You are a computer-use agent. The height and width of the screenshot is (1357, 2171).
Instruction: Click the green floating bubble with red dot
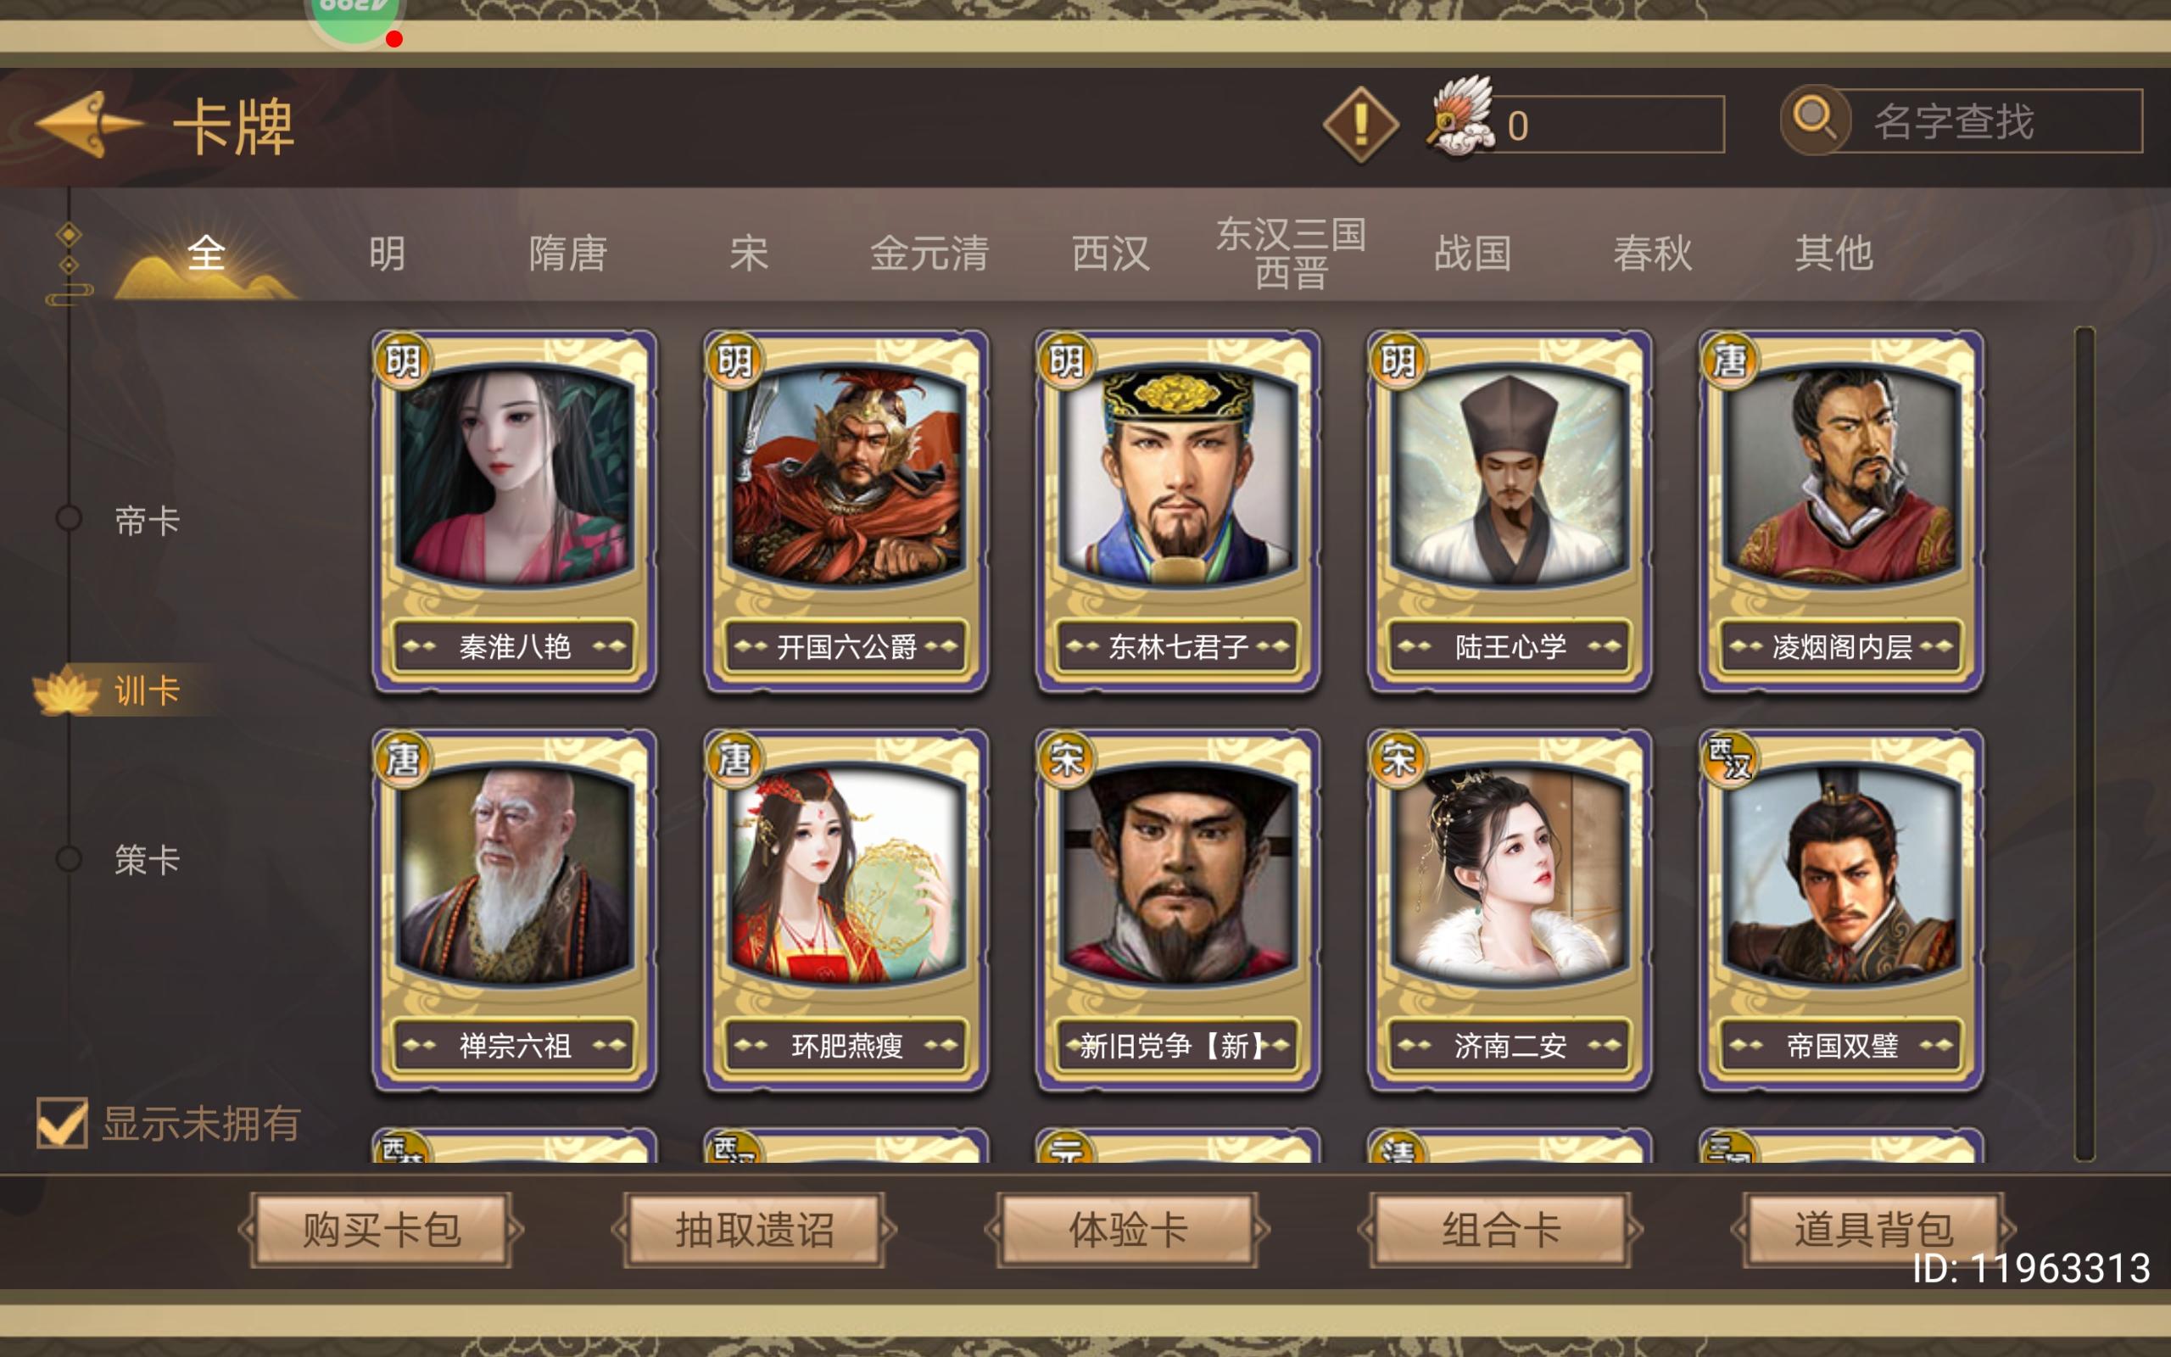click(356, 20)
